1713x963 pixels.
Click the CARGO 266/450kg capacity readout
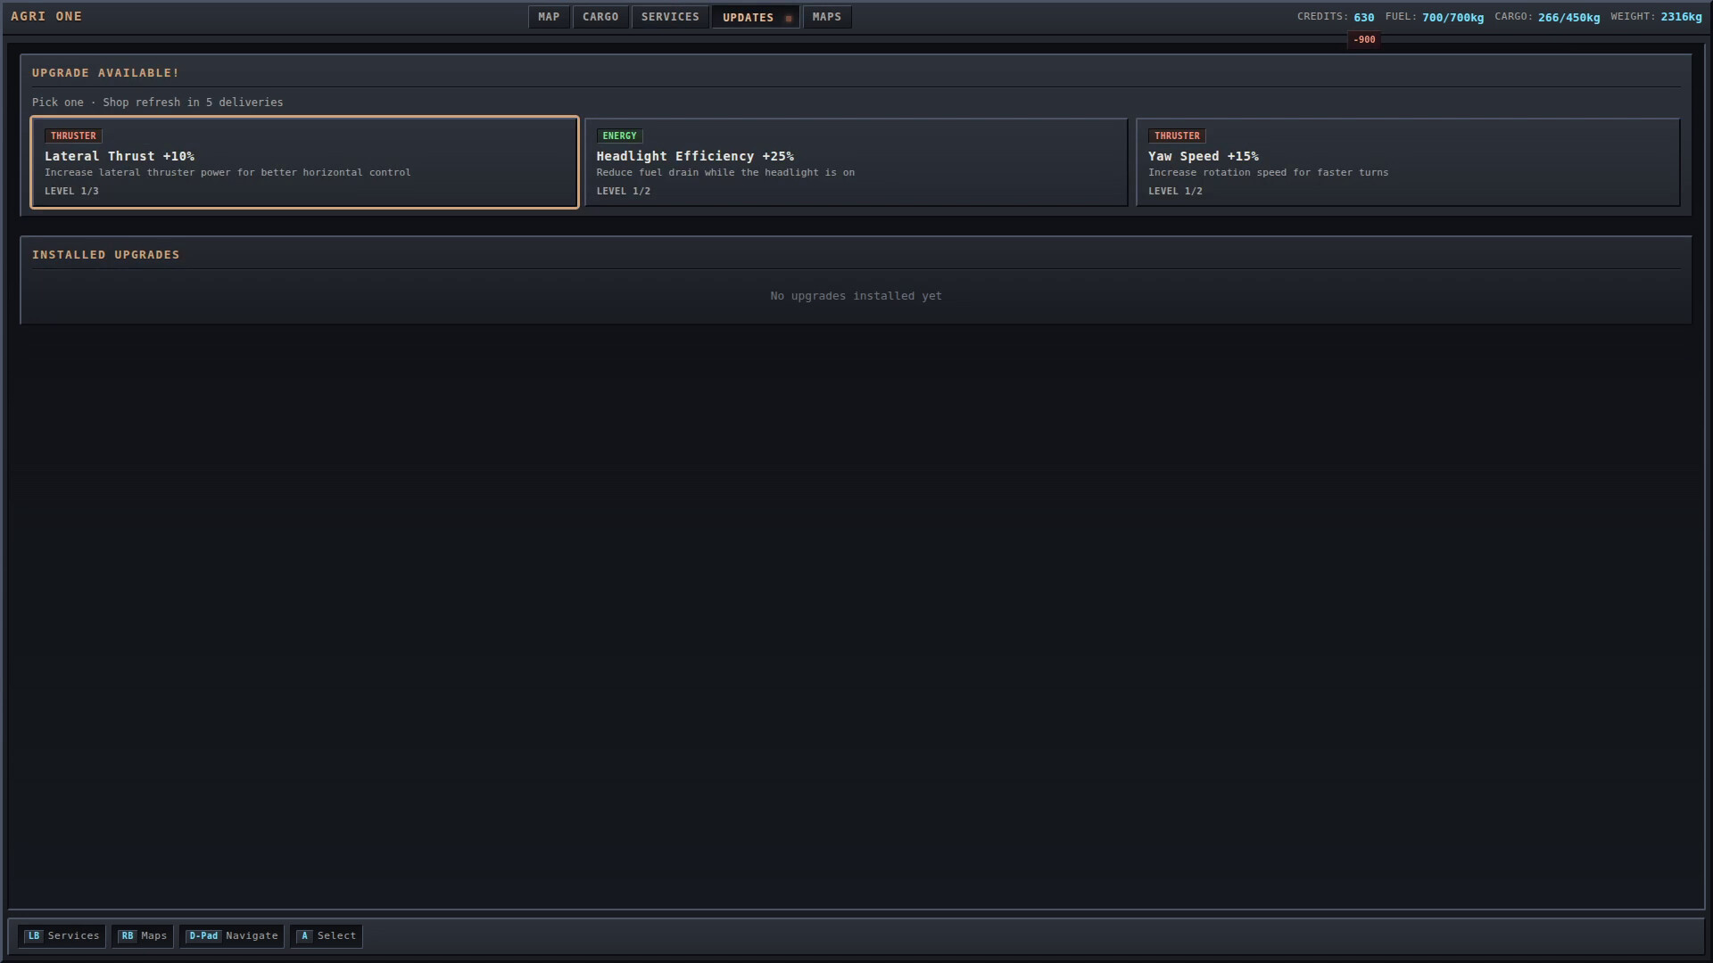tap(1548, 16)
